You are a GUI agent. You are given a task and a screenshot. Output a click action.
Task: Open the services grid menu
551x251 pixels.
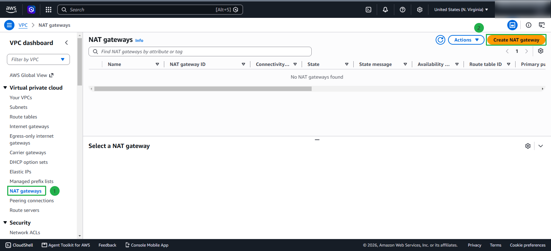(49, 10)
